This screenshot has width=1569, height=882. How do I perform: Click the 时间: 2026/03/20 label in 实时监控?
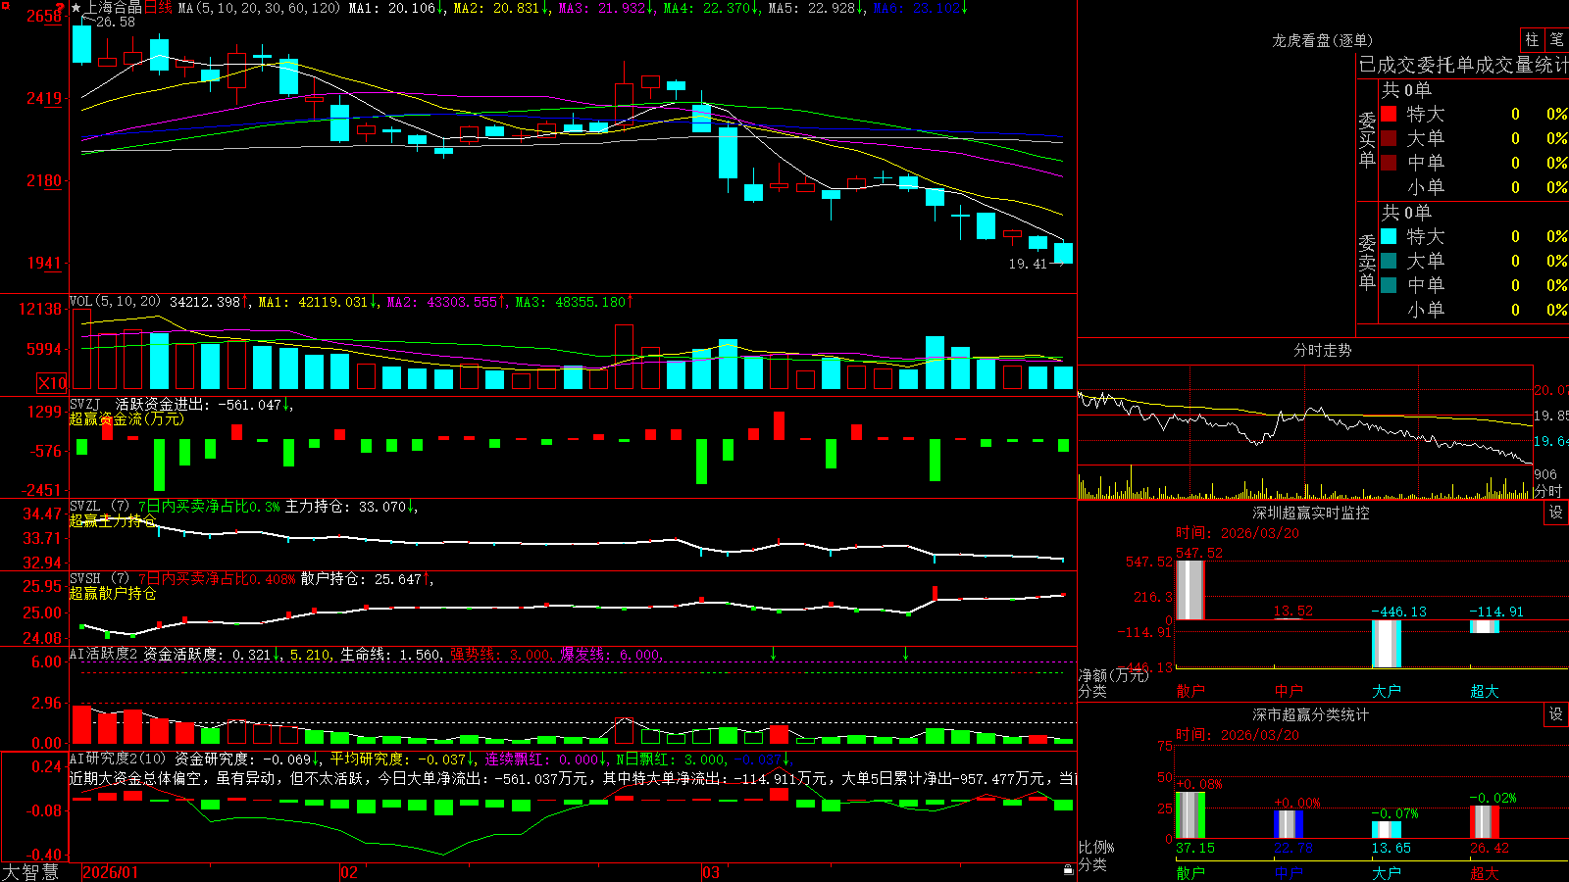(1238, 533)
